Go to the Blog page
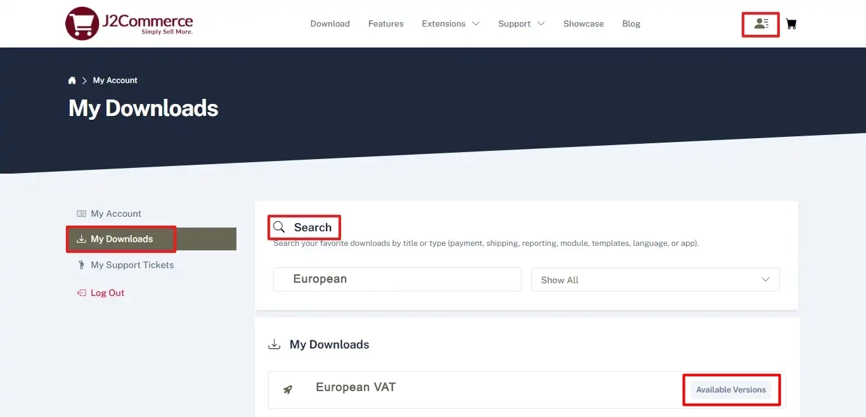The height and width of the screenshot is (417, 866). (631, 23)
